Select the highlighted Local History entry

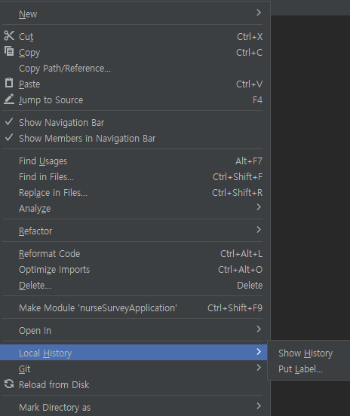(134, 353)
